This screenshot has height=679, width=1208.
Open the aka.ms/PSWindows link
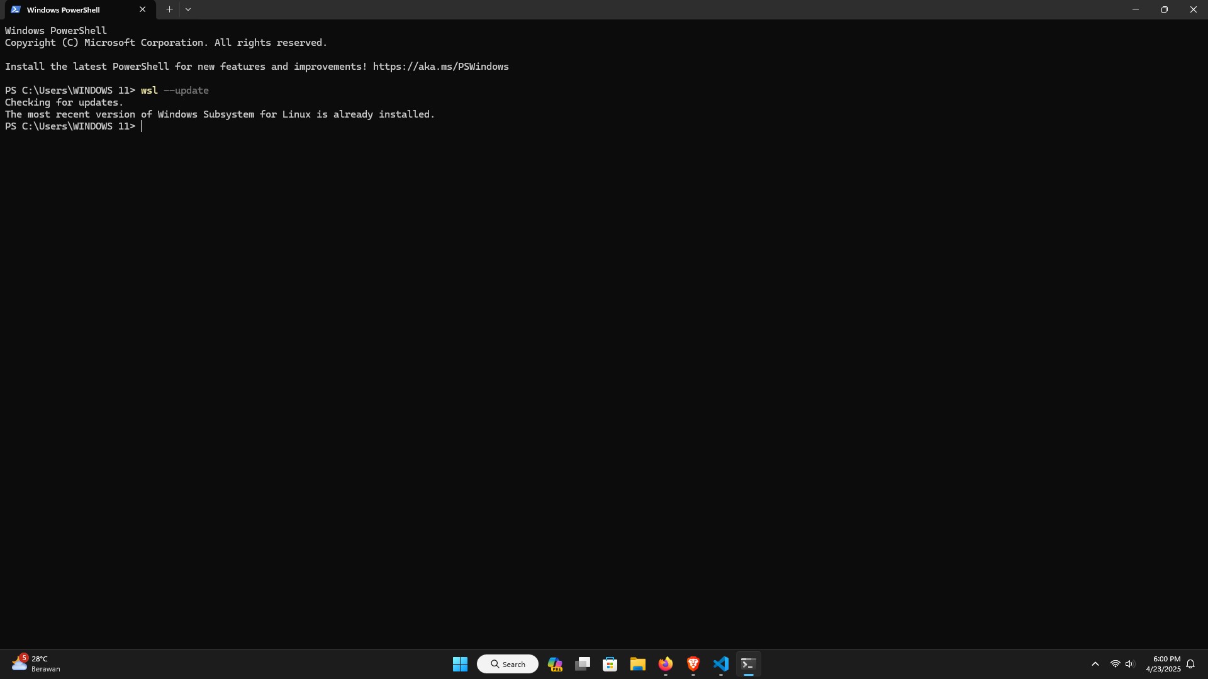(440, 67)
